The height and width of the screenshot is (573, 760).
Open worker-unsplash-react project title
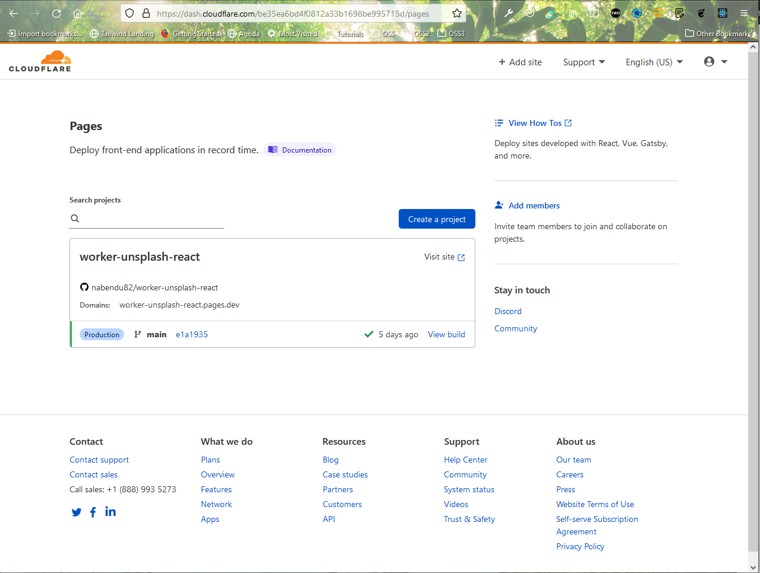(140, 257)
